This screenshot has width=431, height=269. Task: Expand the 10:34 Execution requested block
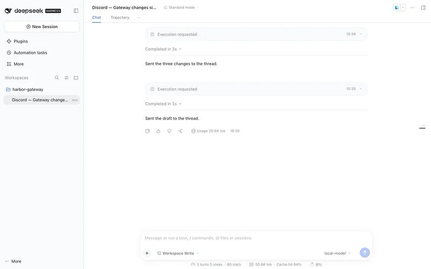coord(256,34)
